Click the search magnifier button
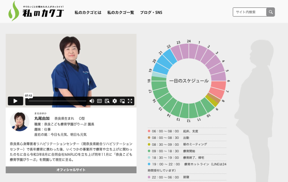The image size is (288, 182). (x=271, y=12)
